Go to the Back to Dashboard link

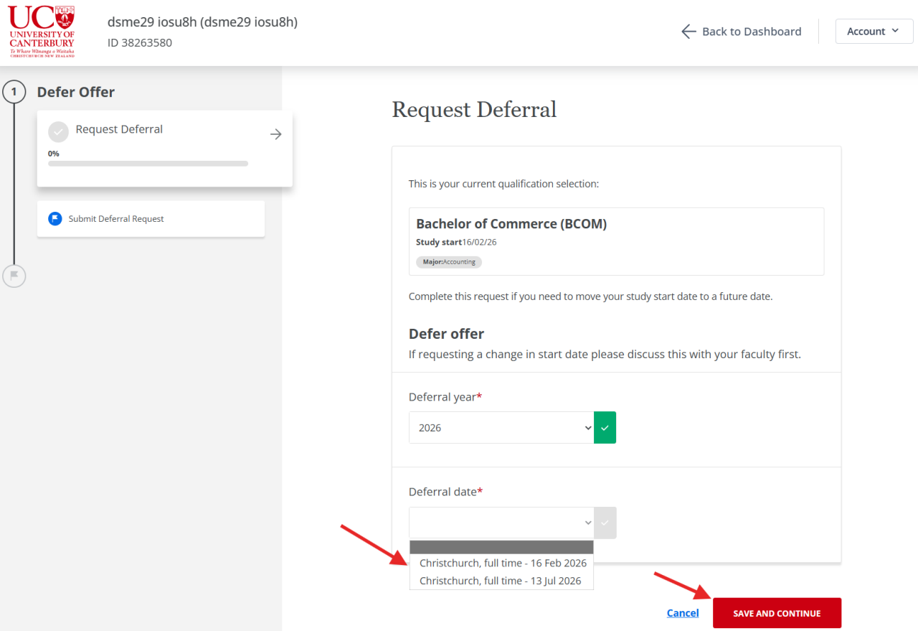click(751, 32)
